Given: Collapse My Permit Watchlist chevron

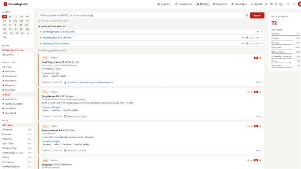Looking at the screenshot, I should click(x=67, y=26).
